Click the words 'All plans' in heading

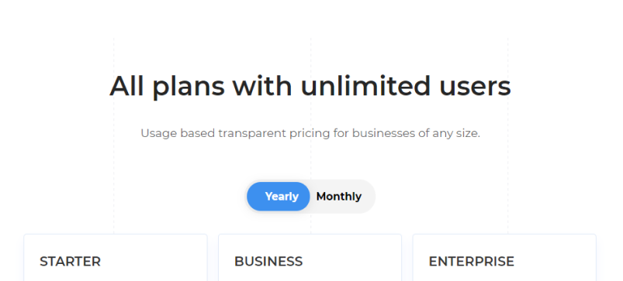tap(167, 87)
